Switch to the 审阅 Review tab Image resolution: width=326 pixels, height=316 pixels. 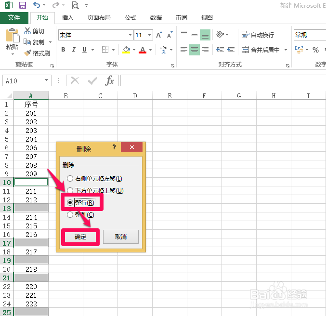click(182, 18)
